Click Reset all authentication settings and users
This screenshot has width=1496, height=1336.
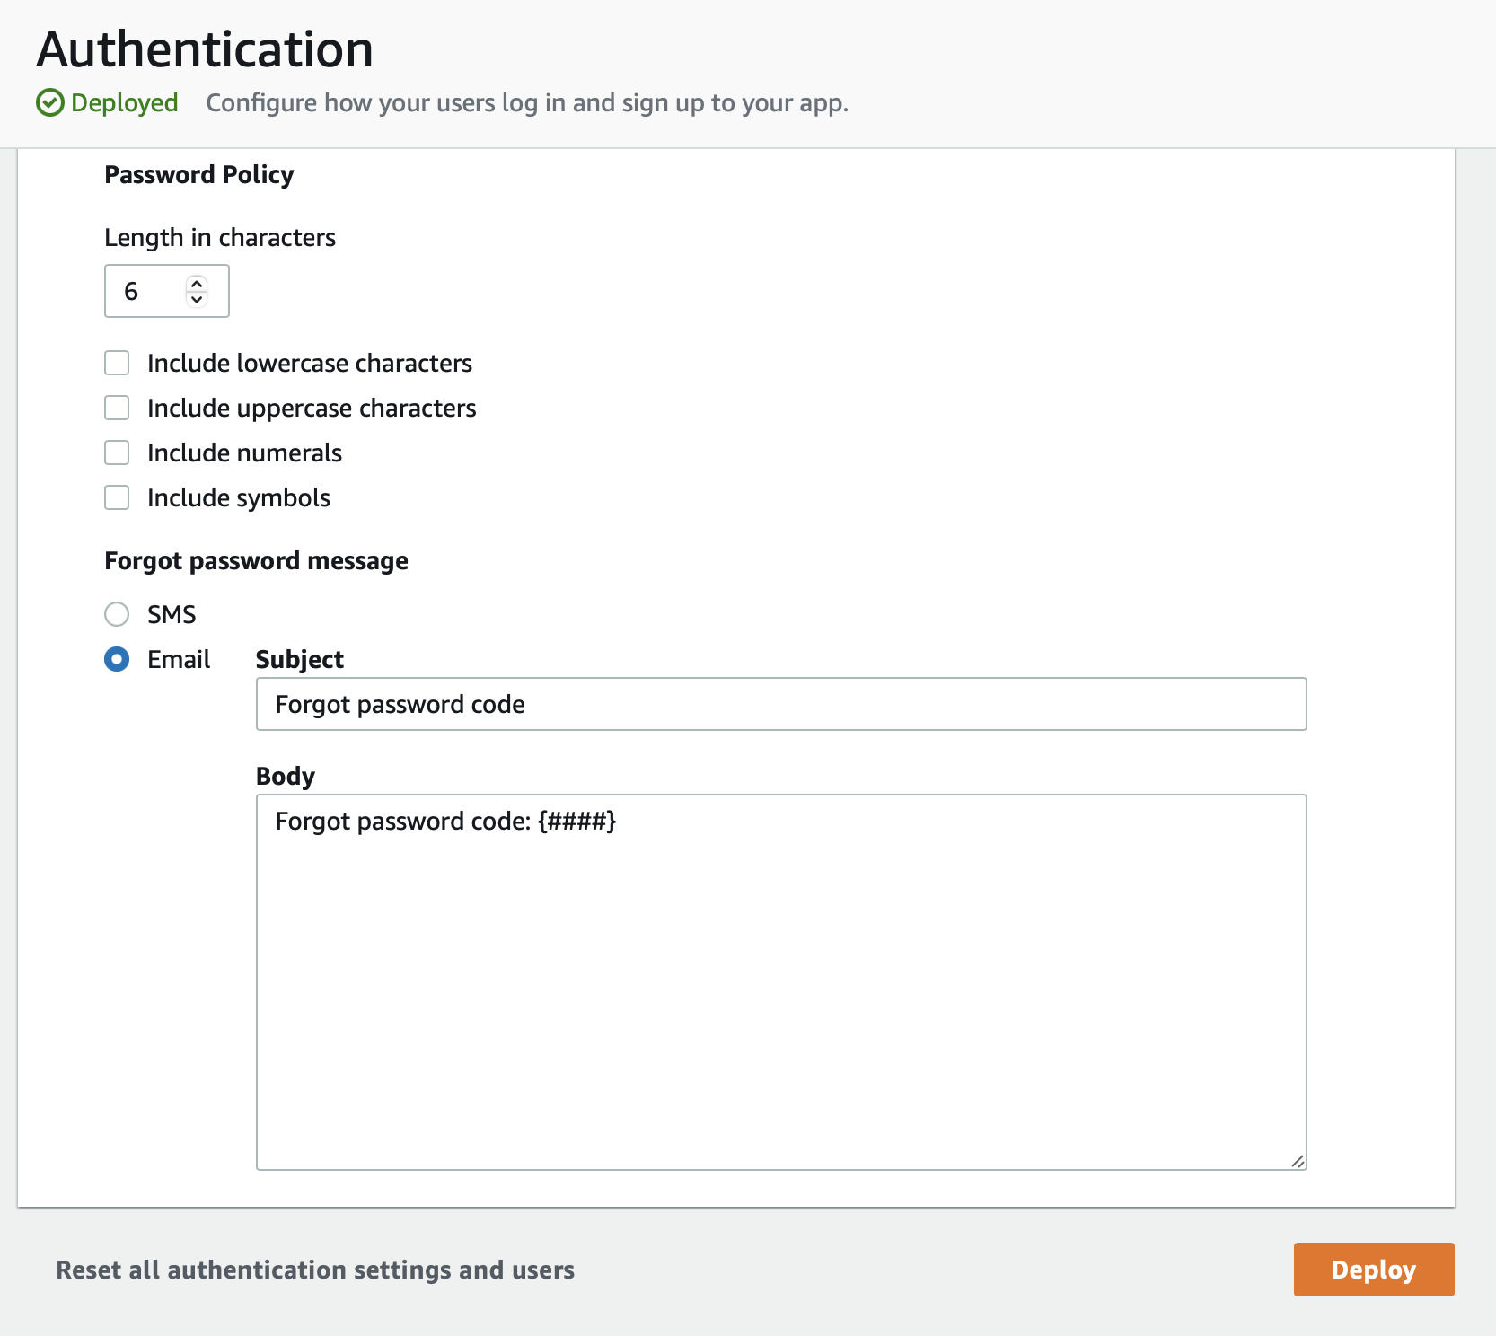pos(315,1270)
